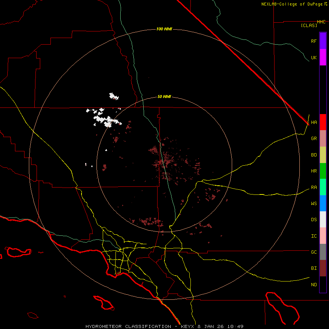Screen dimensions: 329x329
Task: Click the purple RF legend color swatch
Action: tap(323, 41)
